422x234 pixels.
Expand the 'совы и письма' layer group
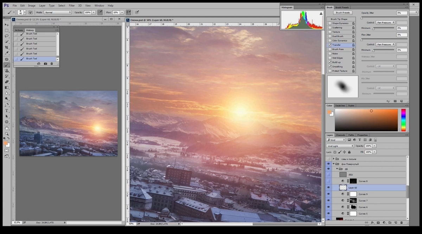[333, 159]
